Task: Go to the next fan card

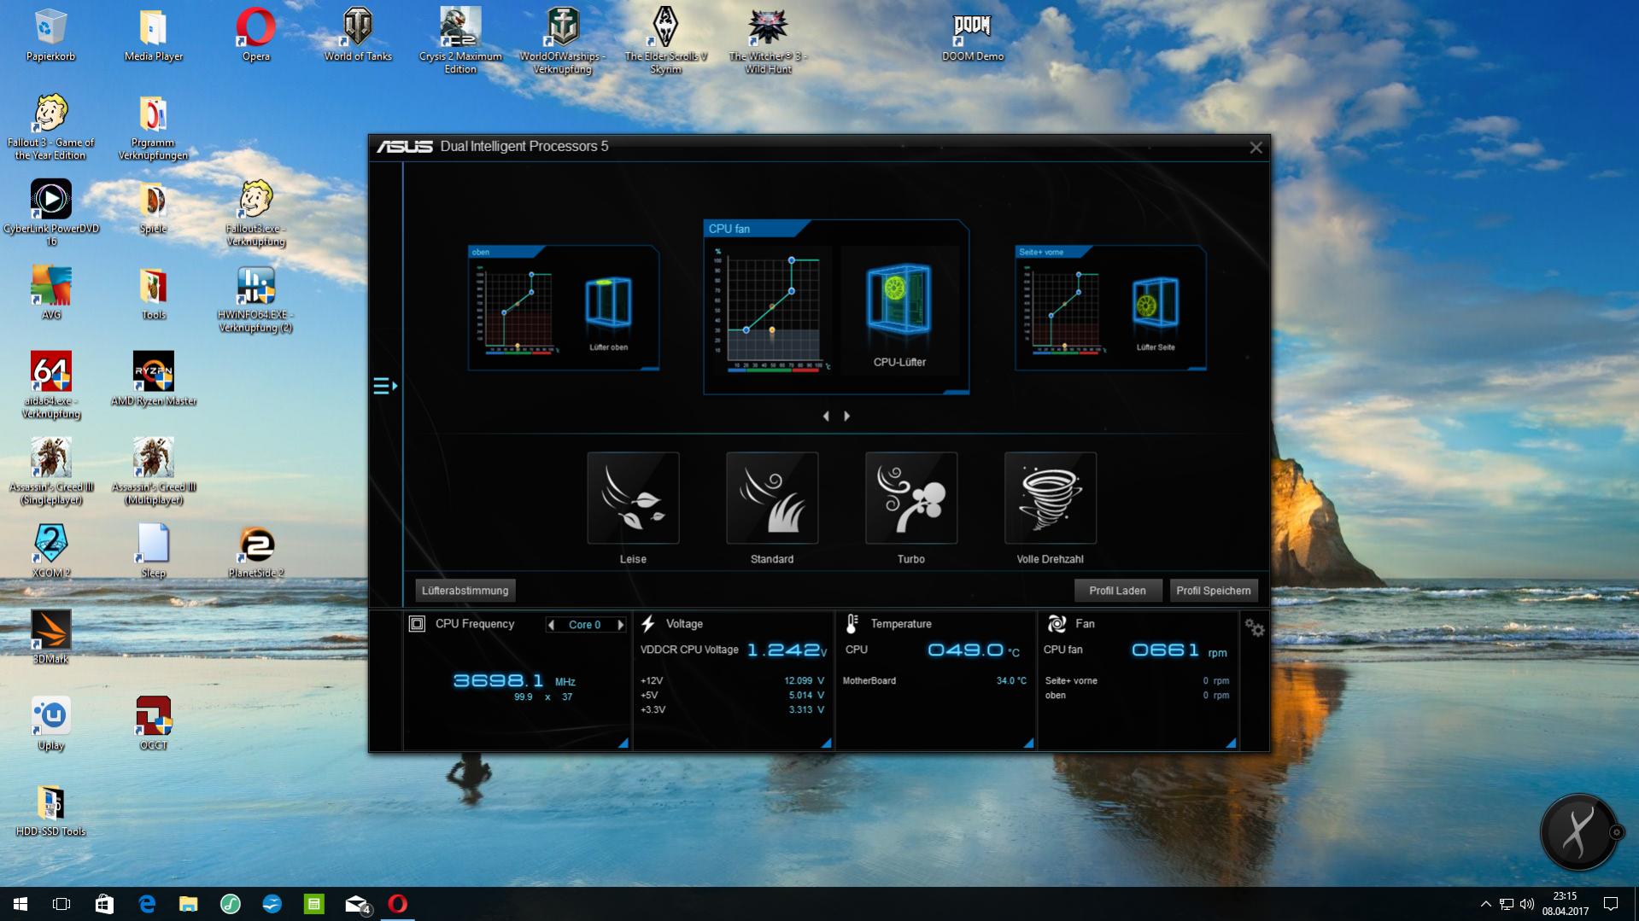Action: [847, 417]
